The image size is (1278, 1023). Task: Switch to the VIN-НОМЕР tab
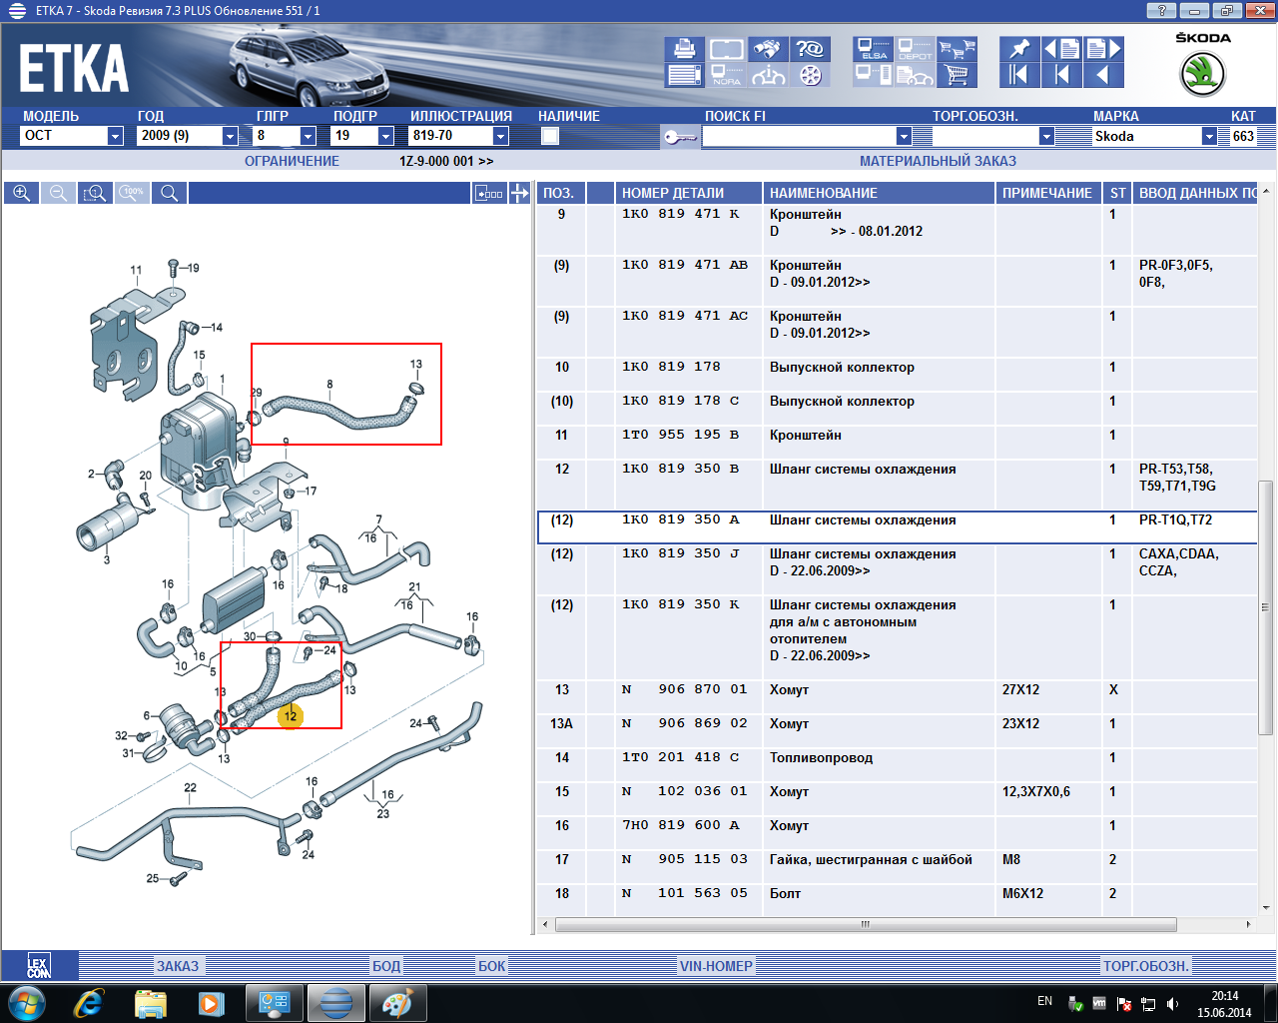tap(715, 966)
